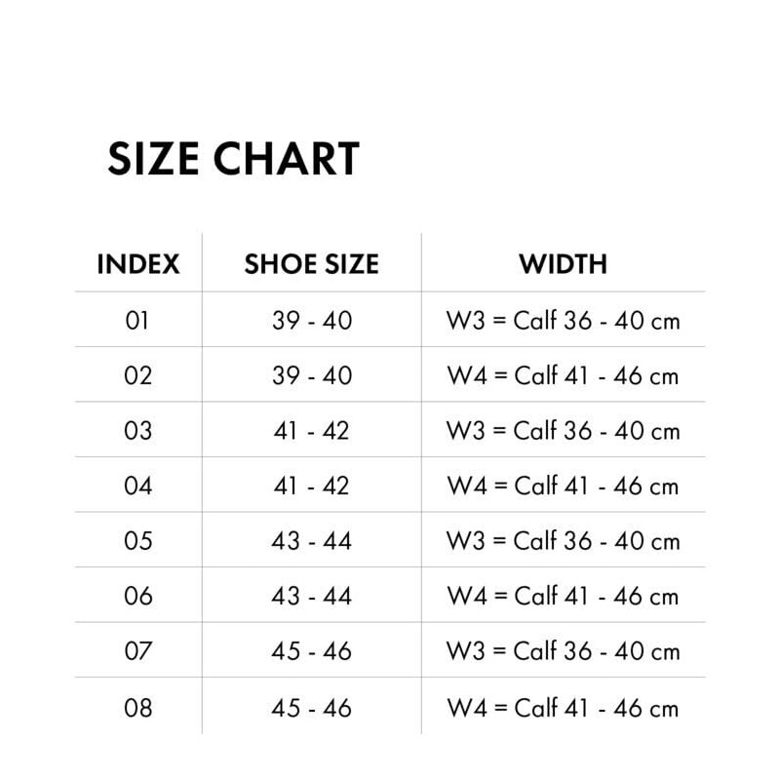Click shoe size 41 - 42 in row 04
The width and height of the screenshot is (780, 780).
tap(311, 486)
